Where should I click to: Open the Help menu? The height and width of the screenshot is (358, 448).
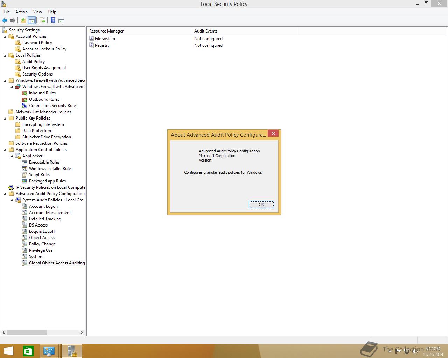coord(52,12)
